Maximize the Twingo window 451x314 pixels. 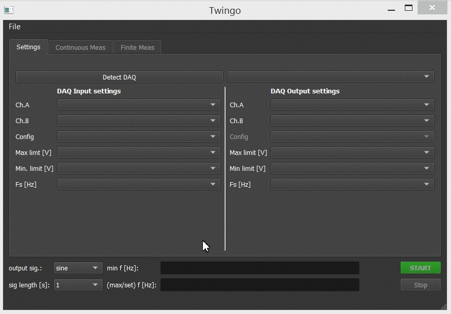click(x=408, y=8)
